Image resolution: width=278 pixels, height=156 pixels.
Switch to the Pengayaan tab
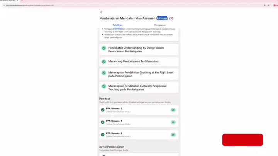(x=160, y=25)
